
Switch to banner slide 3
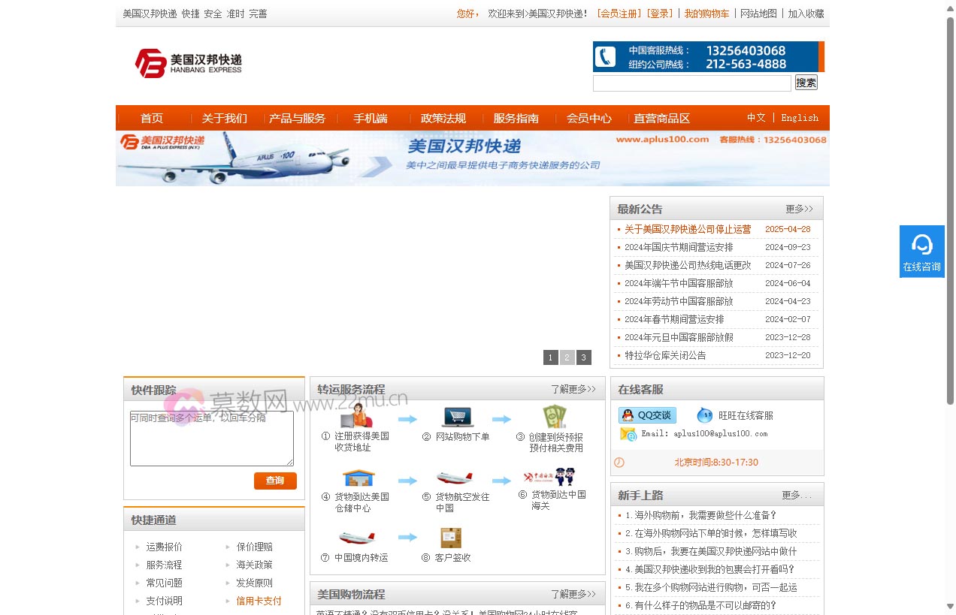click(584, 357)
